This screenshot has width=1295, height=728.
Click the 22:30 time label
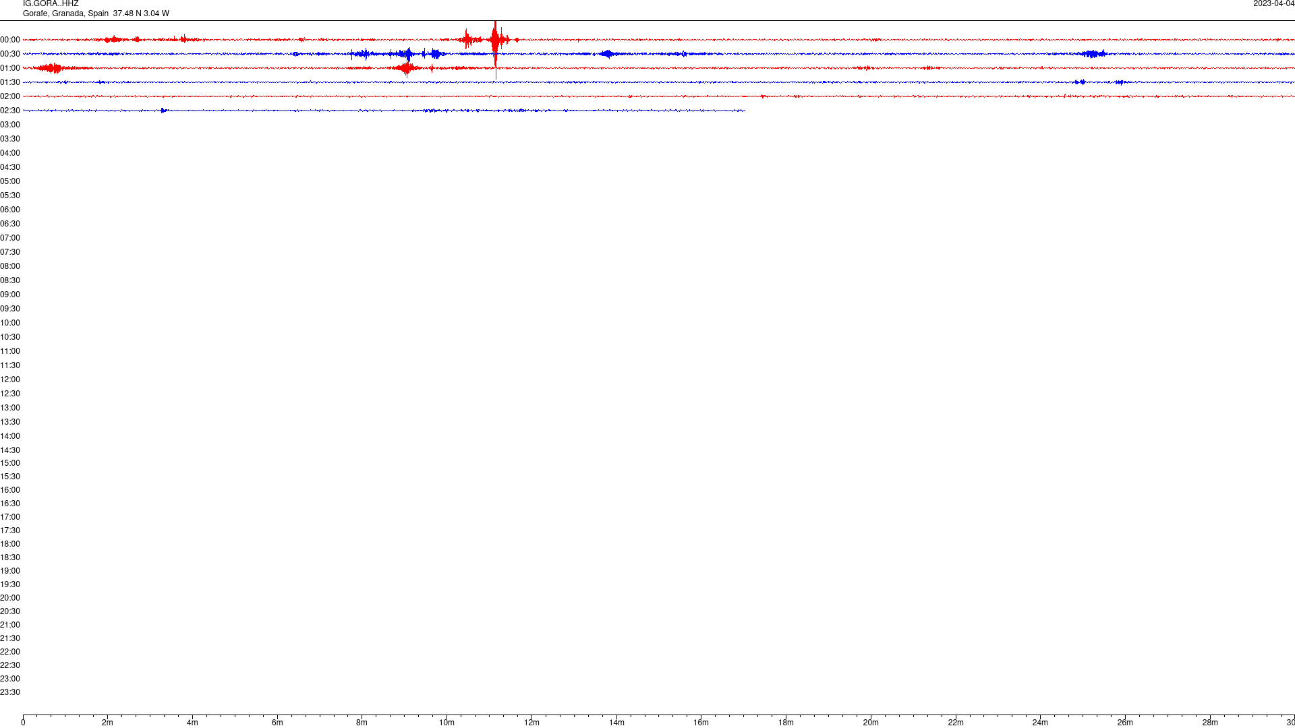pos(10,665)
